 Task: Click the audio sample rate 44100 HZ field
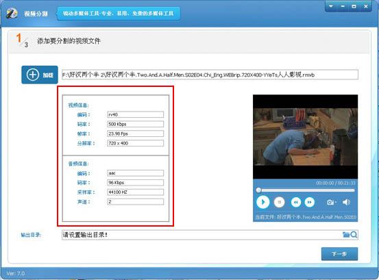pos(136,192)
